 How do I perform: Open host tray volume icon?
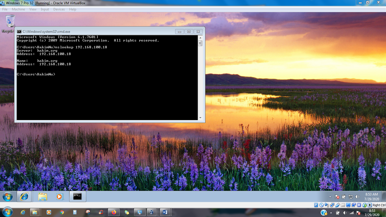345,212
